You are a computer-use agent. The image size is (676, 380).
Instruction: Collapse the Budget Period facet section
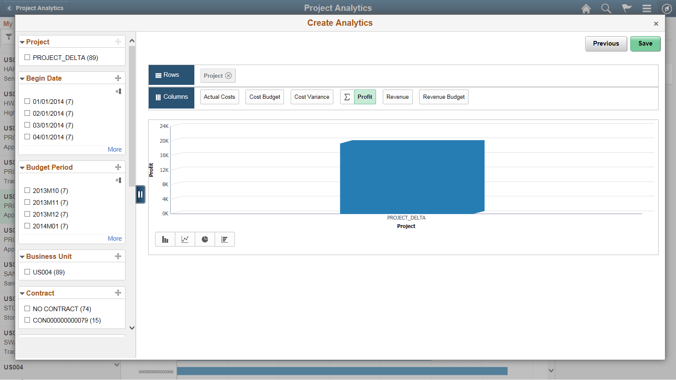pyautogui.click(x=22, y=167)
